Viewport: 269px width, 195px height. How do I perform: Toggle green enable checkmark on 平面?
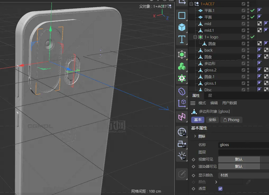(x=252, y=17)
